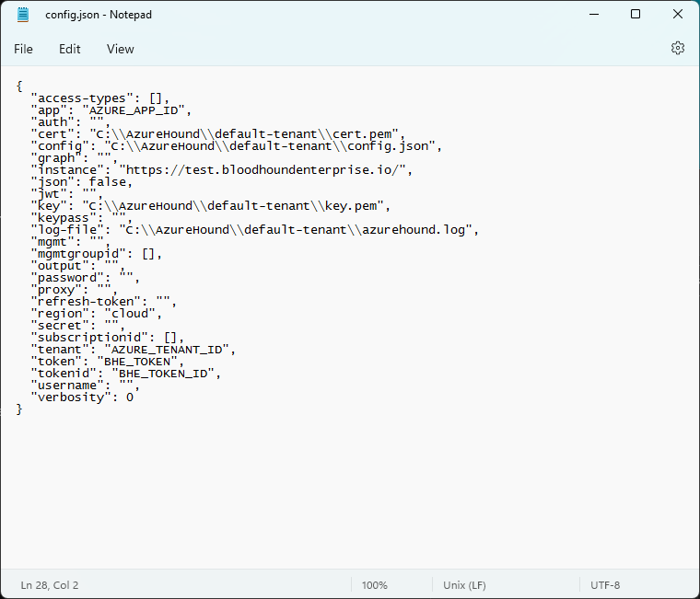Click the "log-file" azurehound.log line

tap(255, 230)
